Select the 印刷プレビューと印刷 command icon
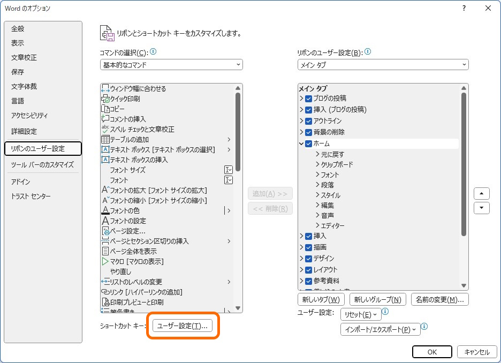The height and width of the screenshot is (363, 501). pos(107,301)
